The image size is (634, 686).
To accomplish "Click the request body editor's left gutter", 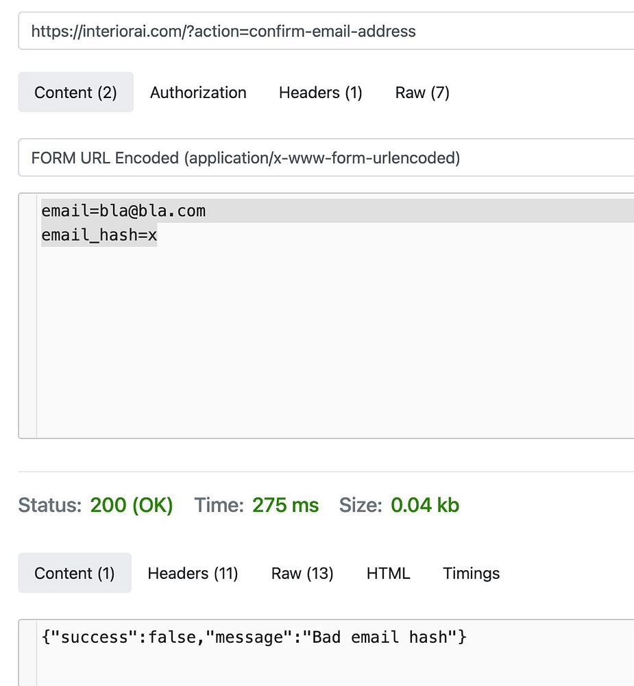I will [x=27, y=316].
